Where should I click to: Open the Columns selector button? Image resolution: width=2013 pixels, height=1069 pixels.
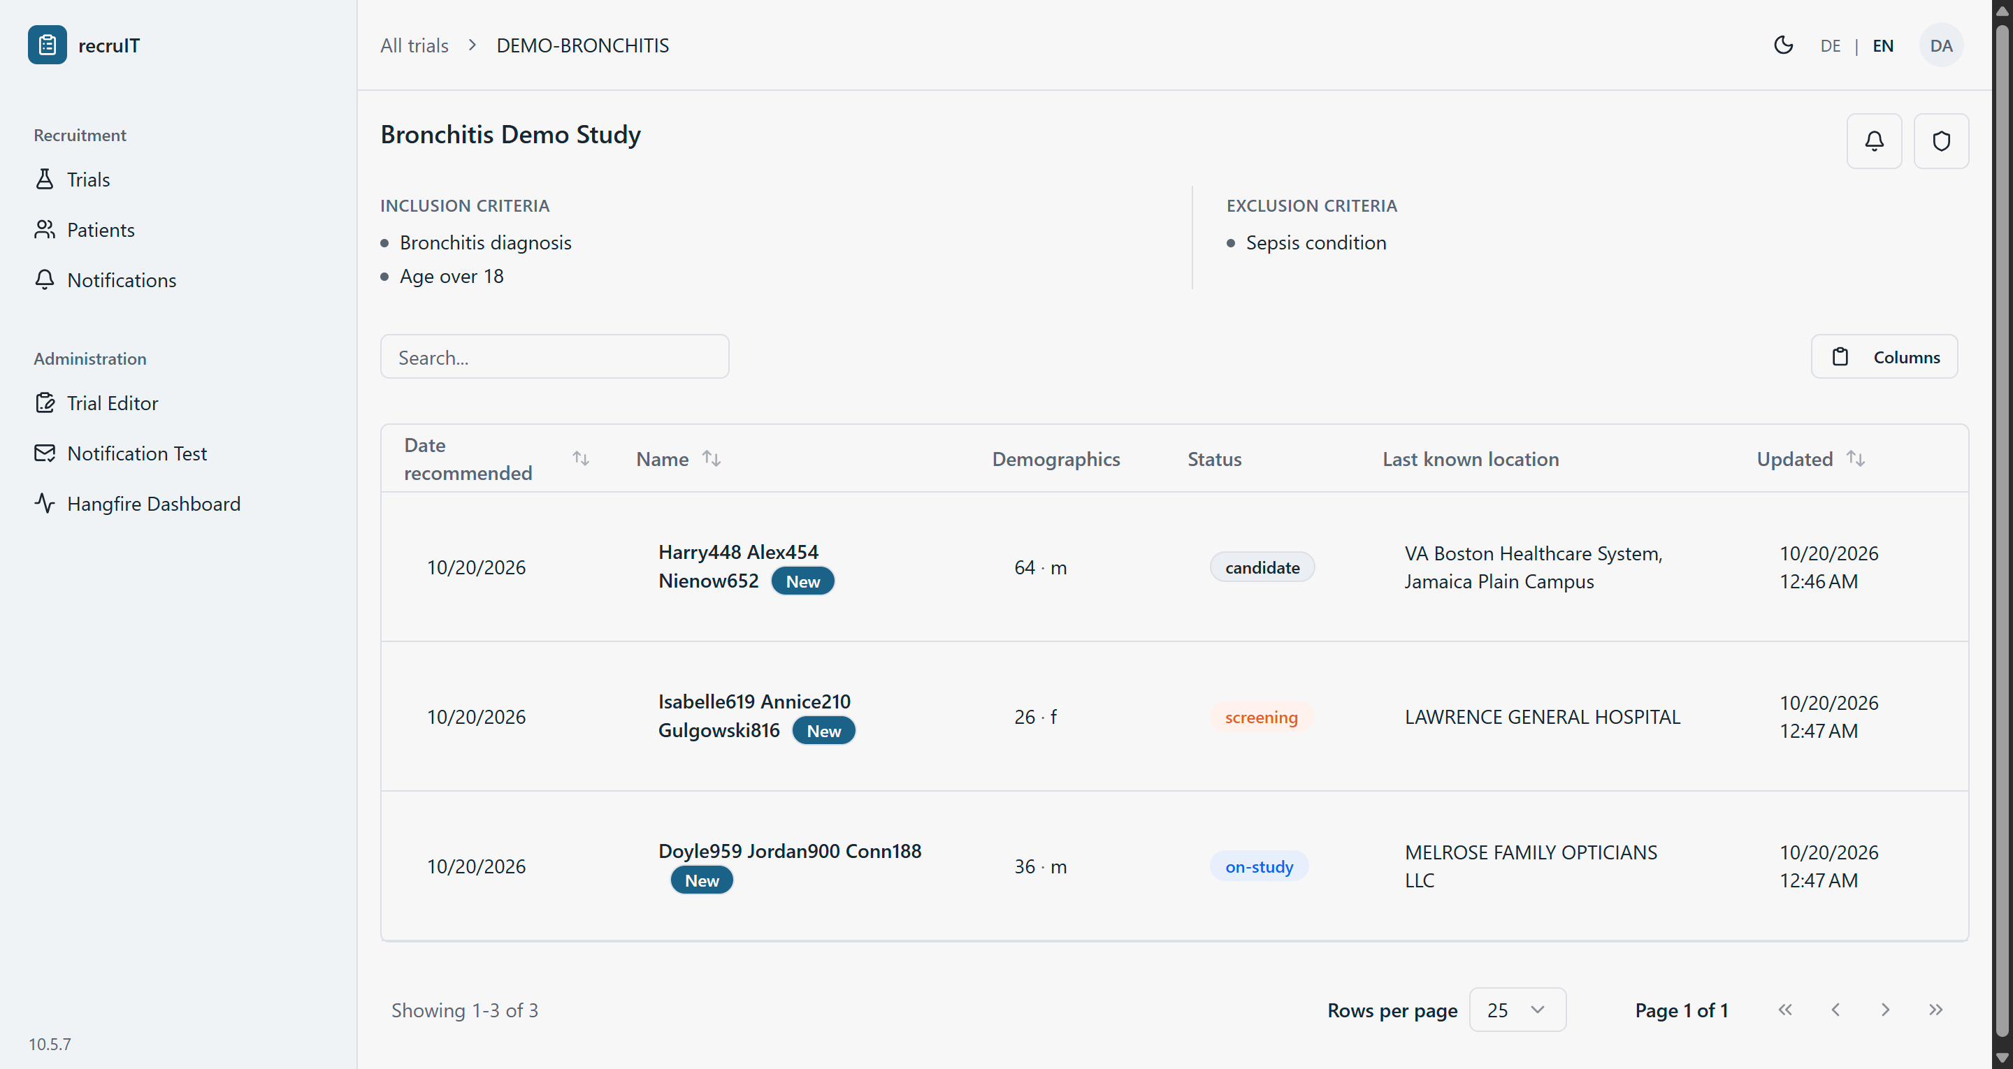click(x=1884, y=357)
